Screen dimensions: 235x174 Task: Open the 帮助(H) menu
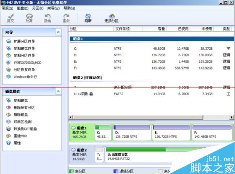click(x=69, y=8)
